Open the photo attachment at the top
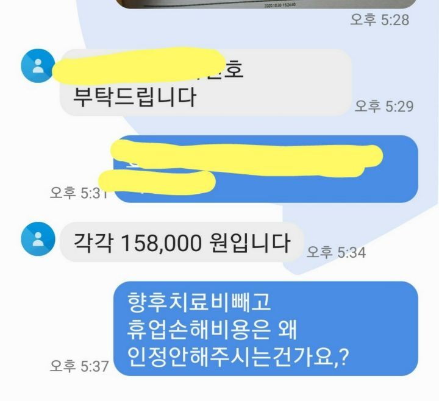439x401 pixels. 266,4
